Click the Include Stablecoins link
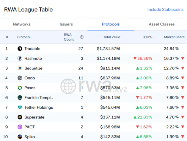The width and height of the screenshot is (187, 141). pyautogui.click(x=166, y=9)
